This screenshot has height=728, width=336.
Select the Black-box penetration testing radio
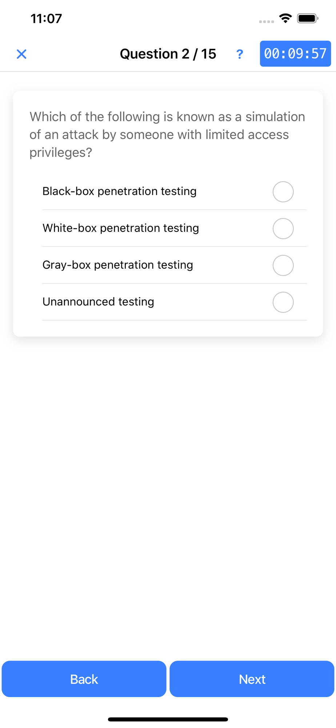283,192
